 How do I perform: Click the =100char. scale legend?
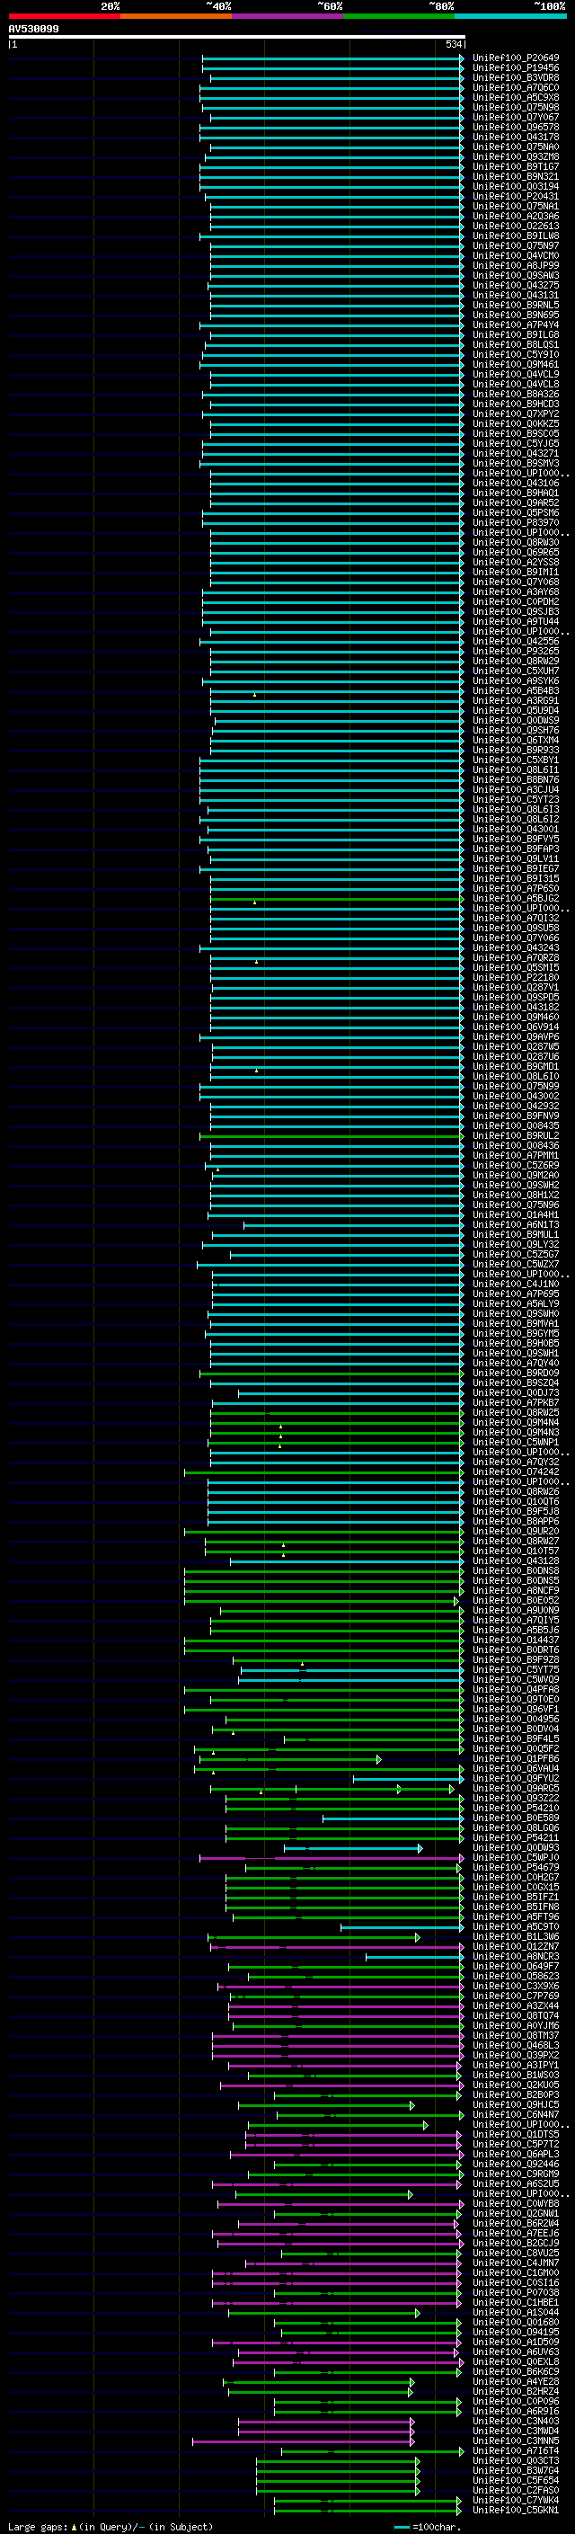[428, 2527]
